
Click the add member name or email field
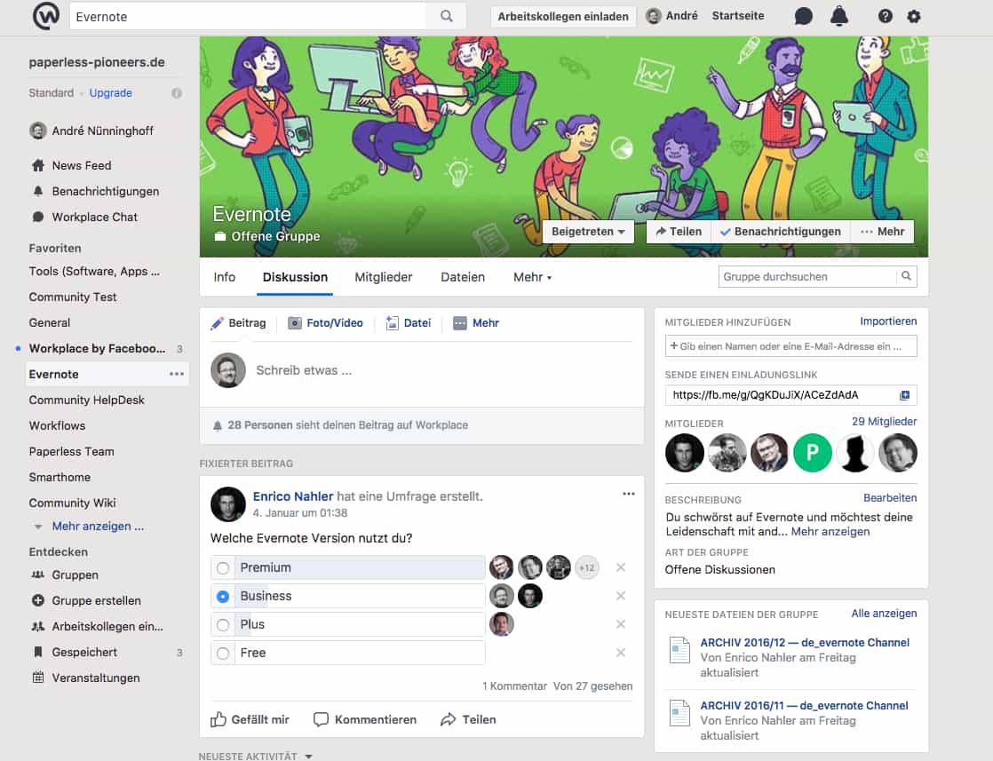pyautogui.click(x=790, y=346)
